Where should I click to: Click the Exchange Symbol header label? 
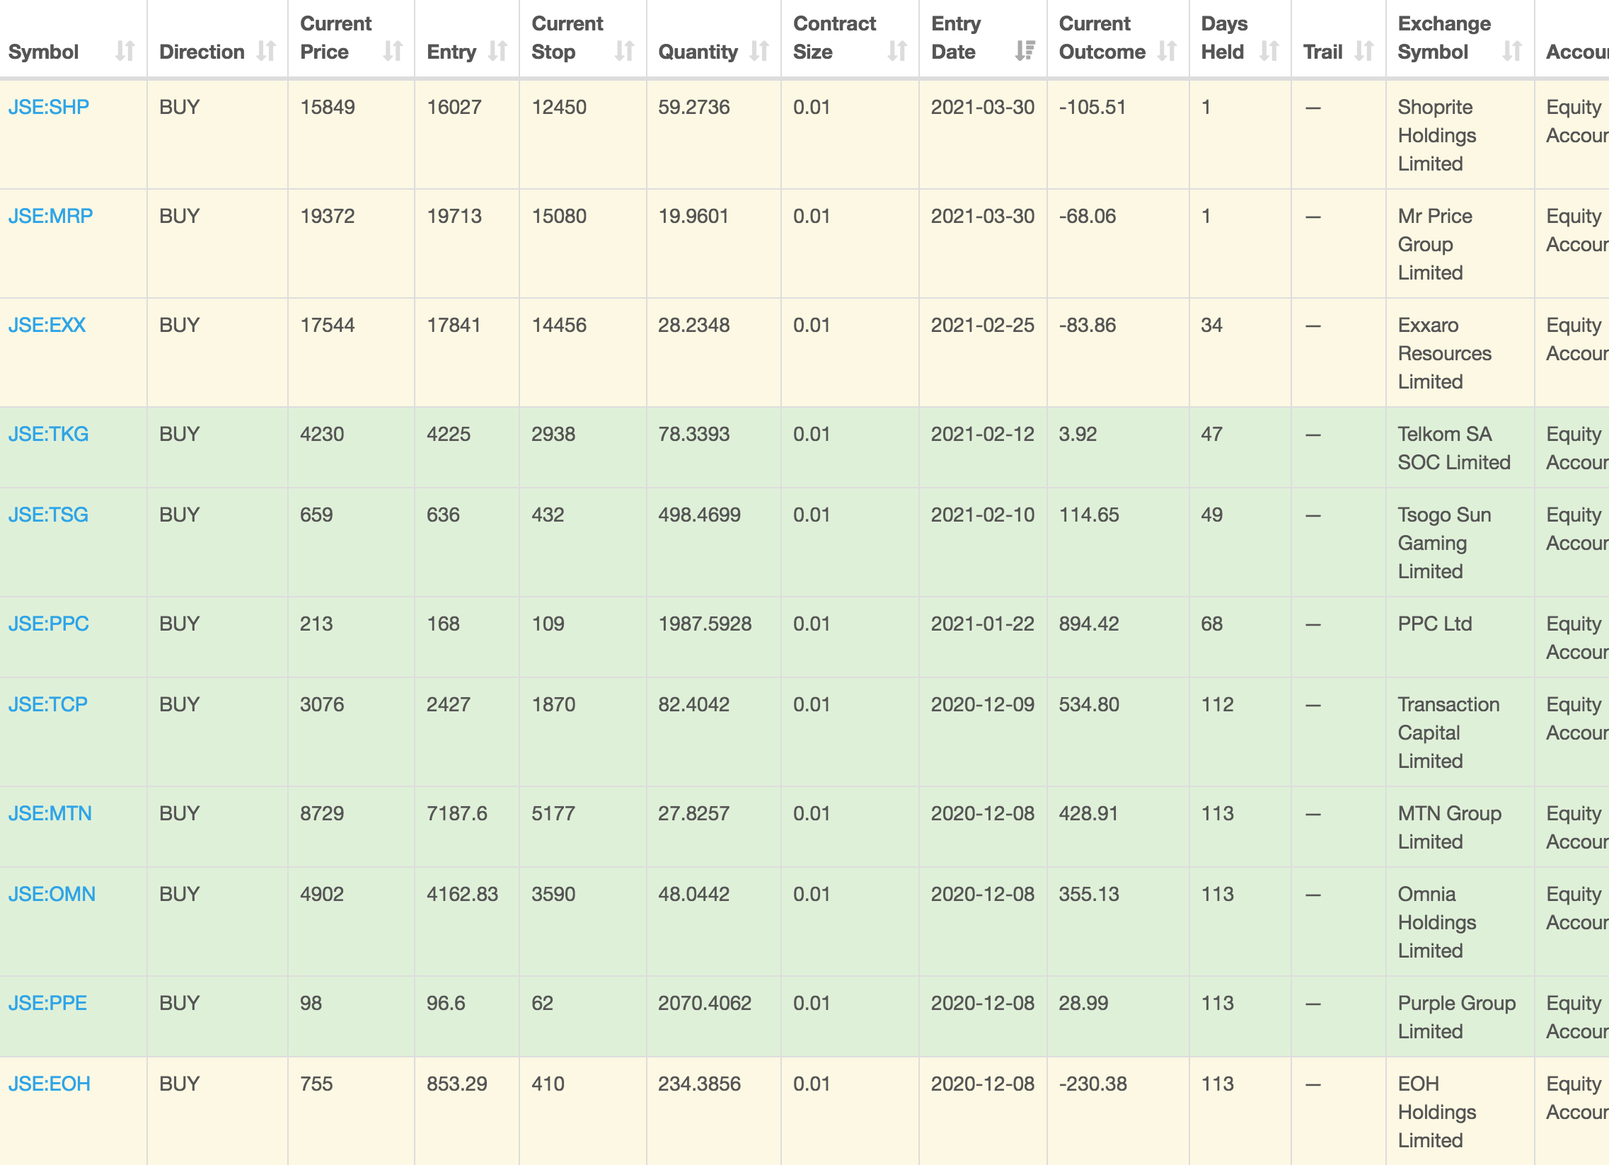[x=1443, y=38]
